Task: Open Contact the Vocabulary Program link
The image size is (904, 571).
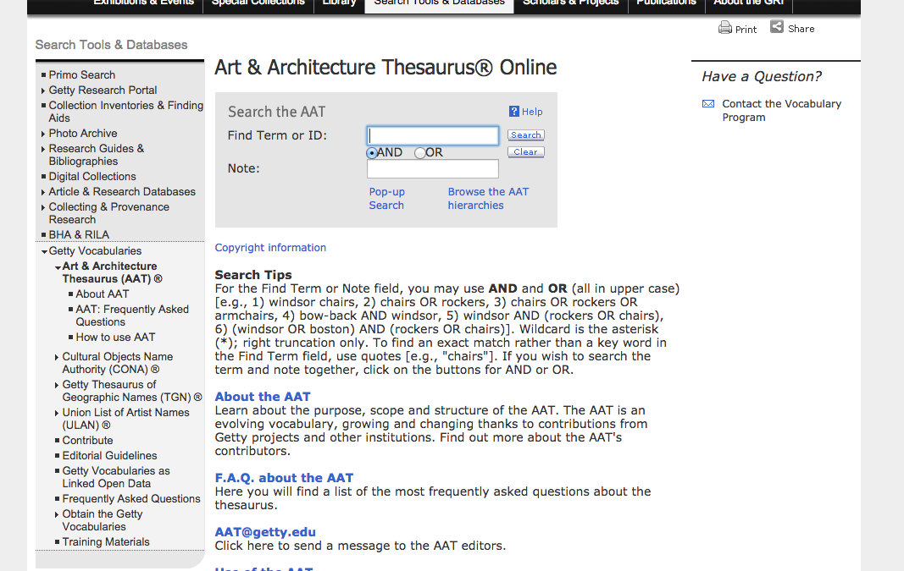Action: pos(781,111)
